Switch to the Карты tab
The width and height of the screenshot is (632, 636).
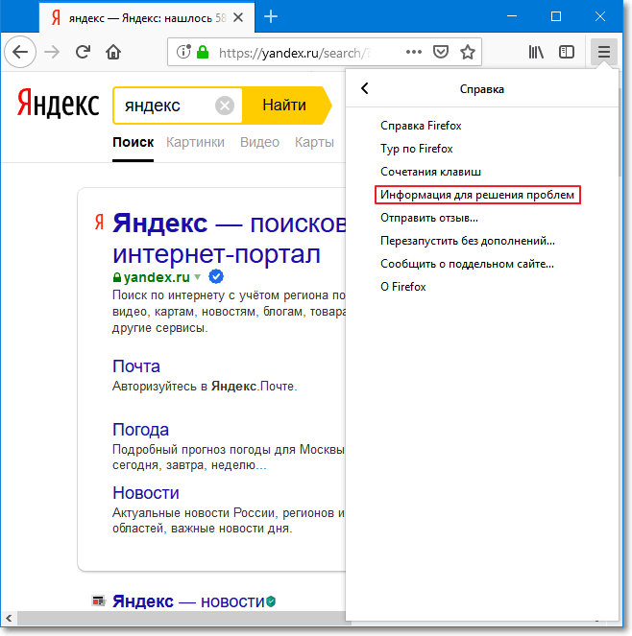pos(314,142)
